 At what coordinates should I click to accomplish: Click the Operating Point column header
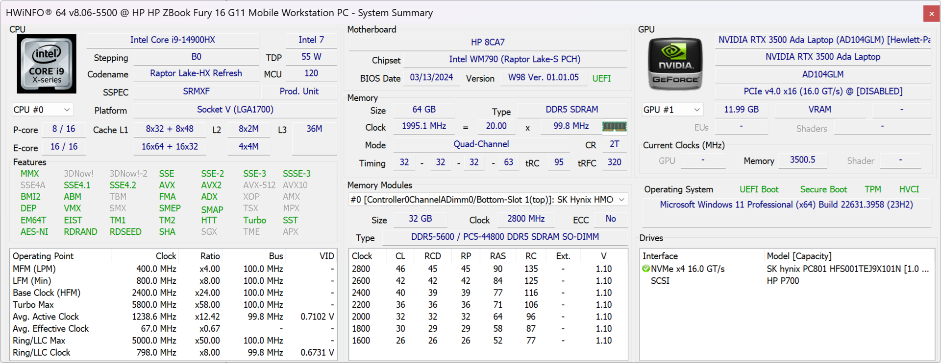click(x=43, y=256)
